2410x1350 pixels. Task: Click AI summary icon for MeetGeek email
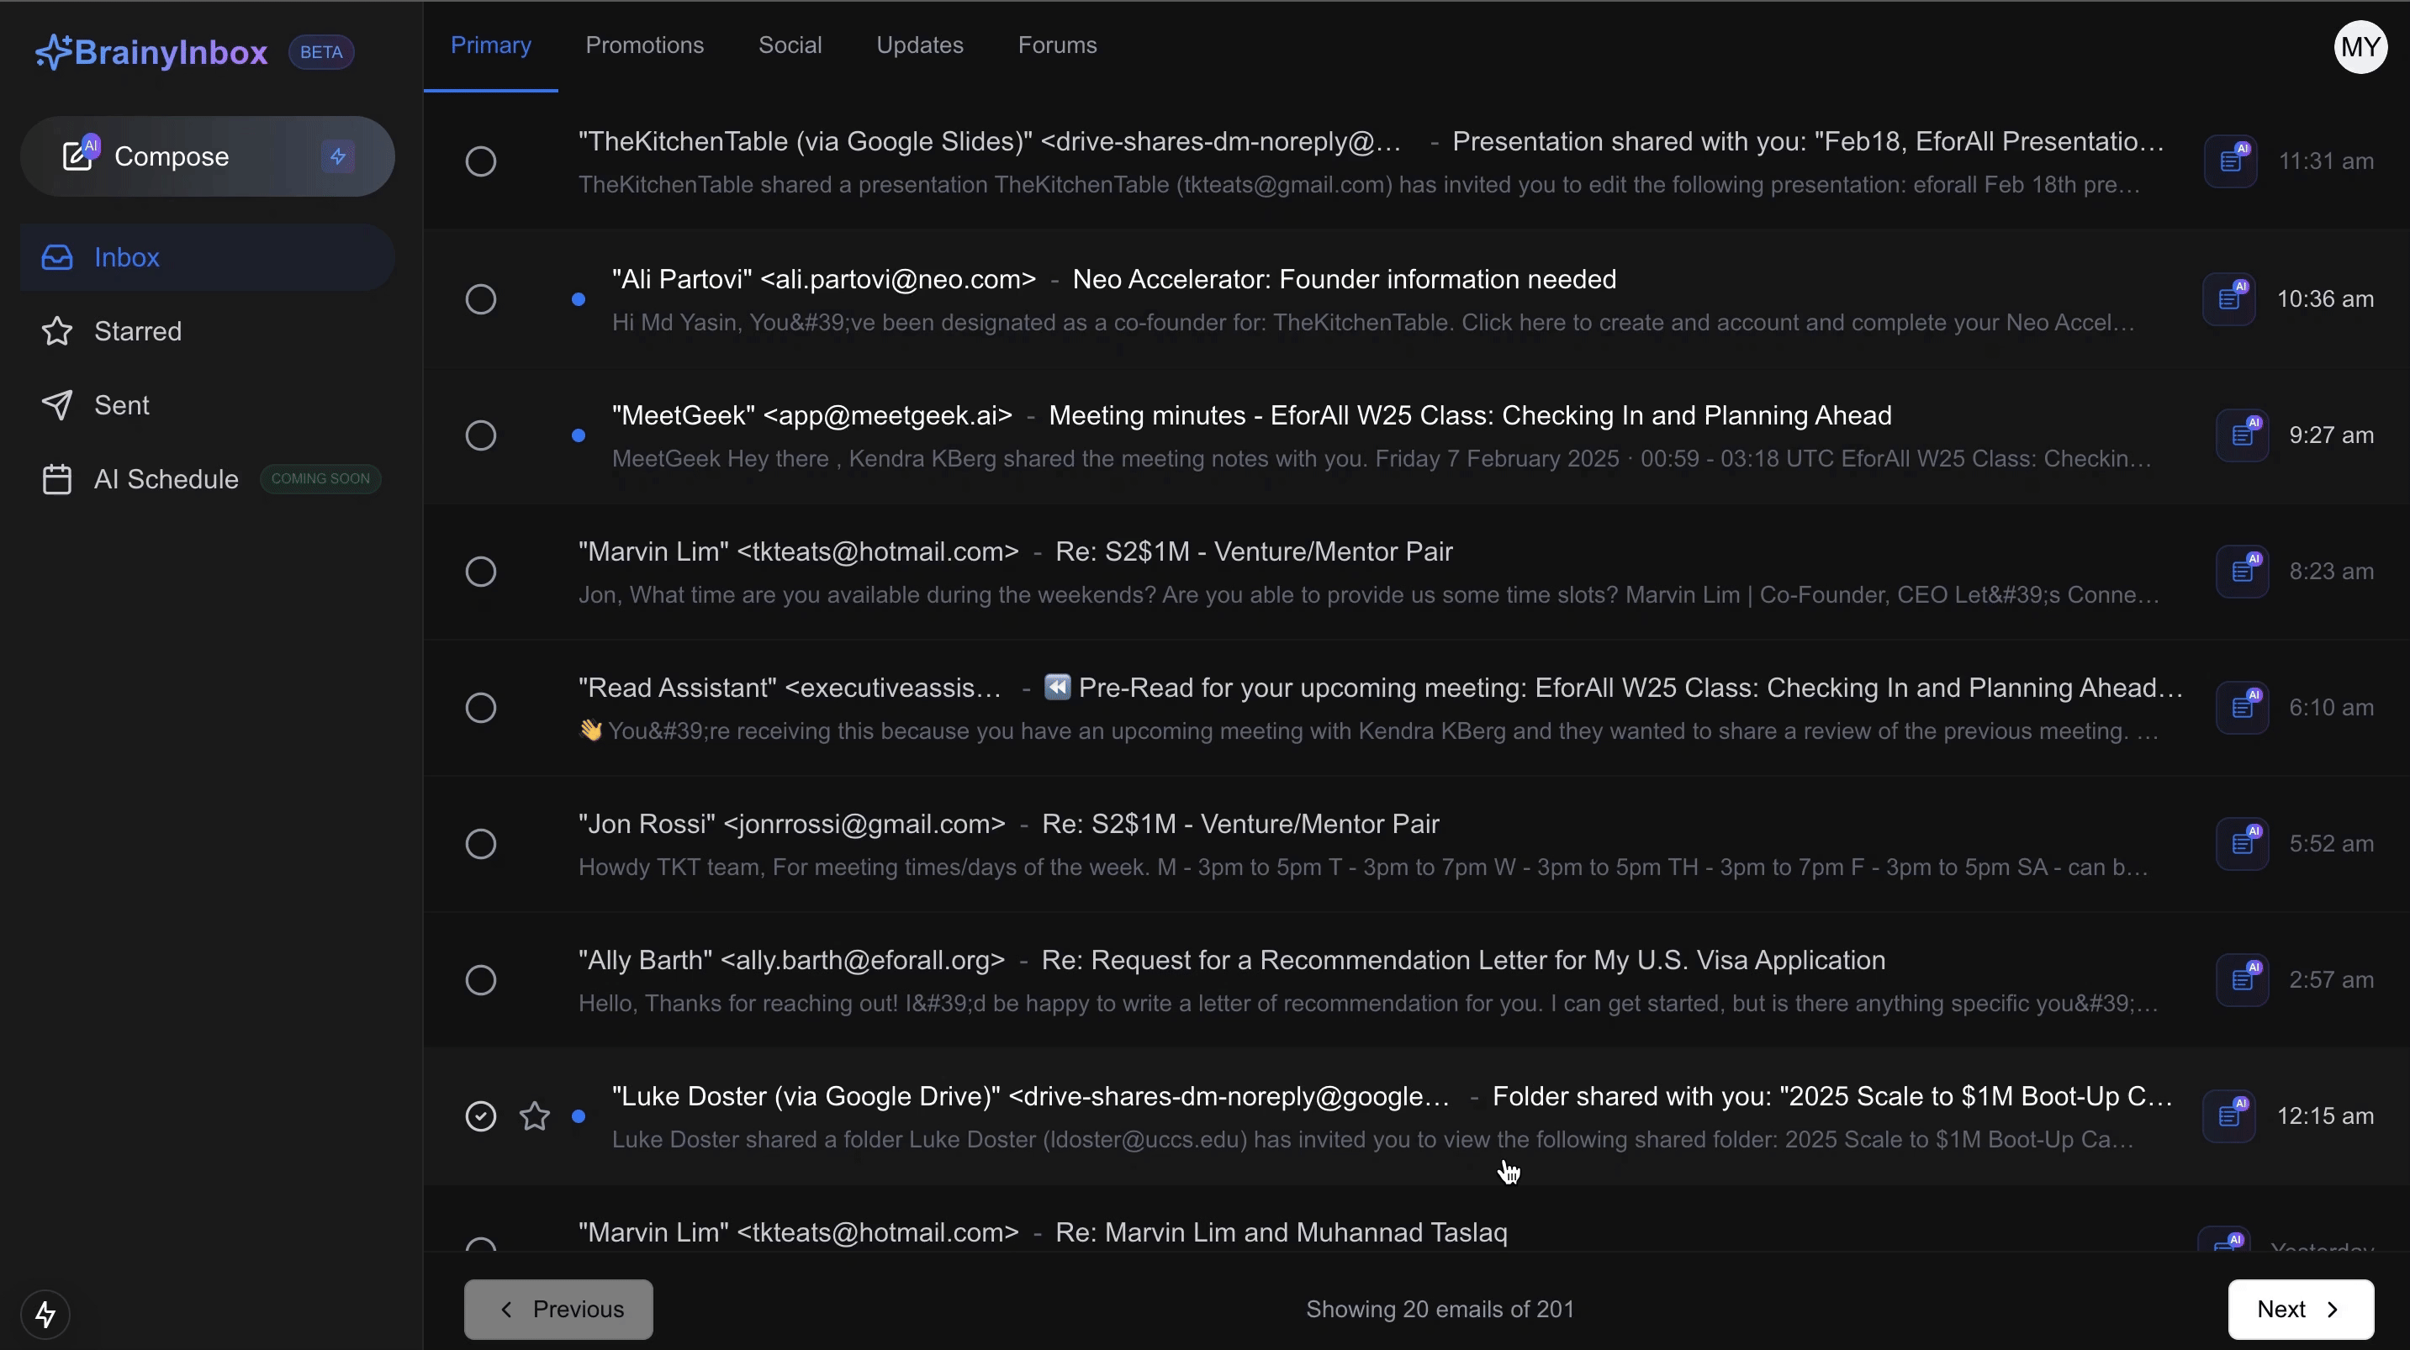click(x=2243, y=435)
